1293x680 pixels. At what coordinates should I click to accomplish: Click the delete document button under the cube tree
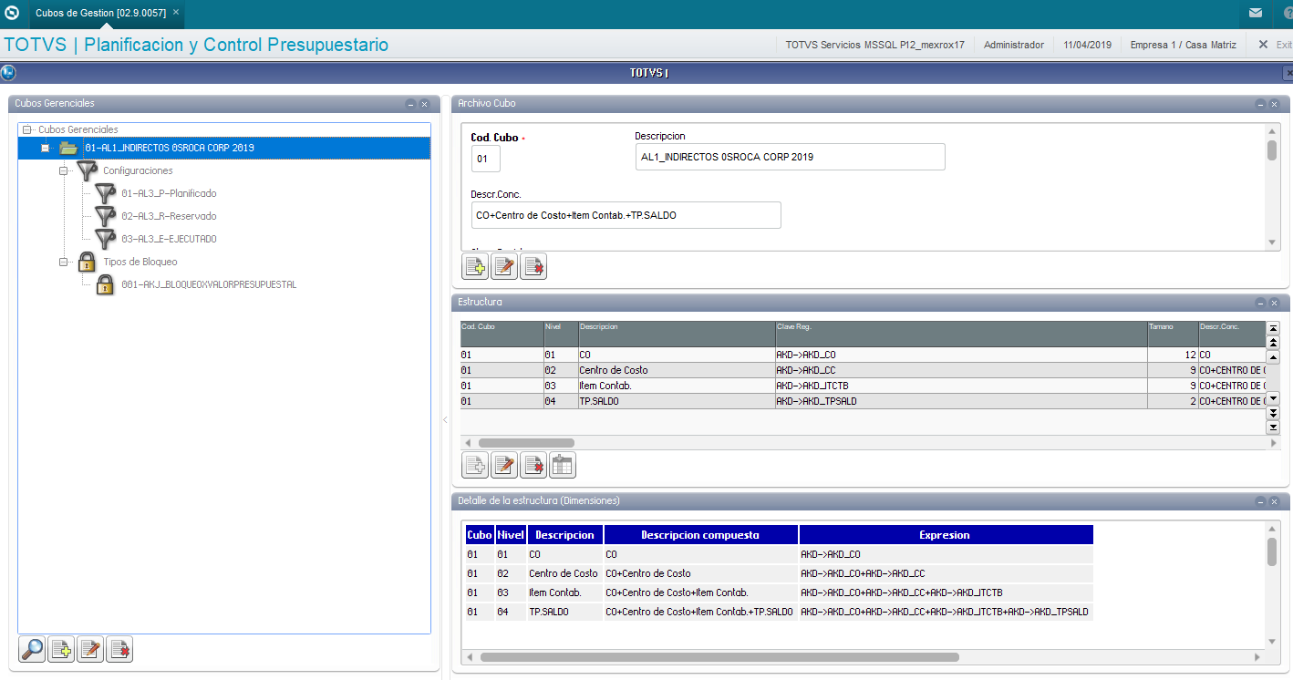click(x=119, y=650)
